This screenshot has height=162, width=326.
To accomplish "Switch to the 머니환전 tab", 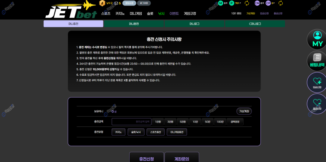I will click(134, 24).
